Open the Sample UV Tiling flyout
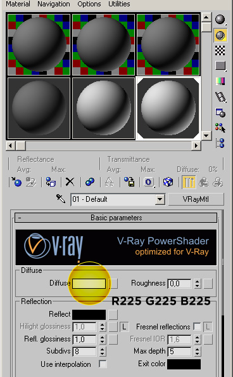This screenshot has height=377, width=233. point(220,65)
